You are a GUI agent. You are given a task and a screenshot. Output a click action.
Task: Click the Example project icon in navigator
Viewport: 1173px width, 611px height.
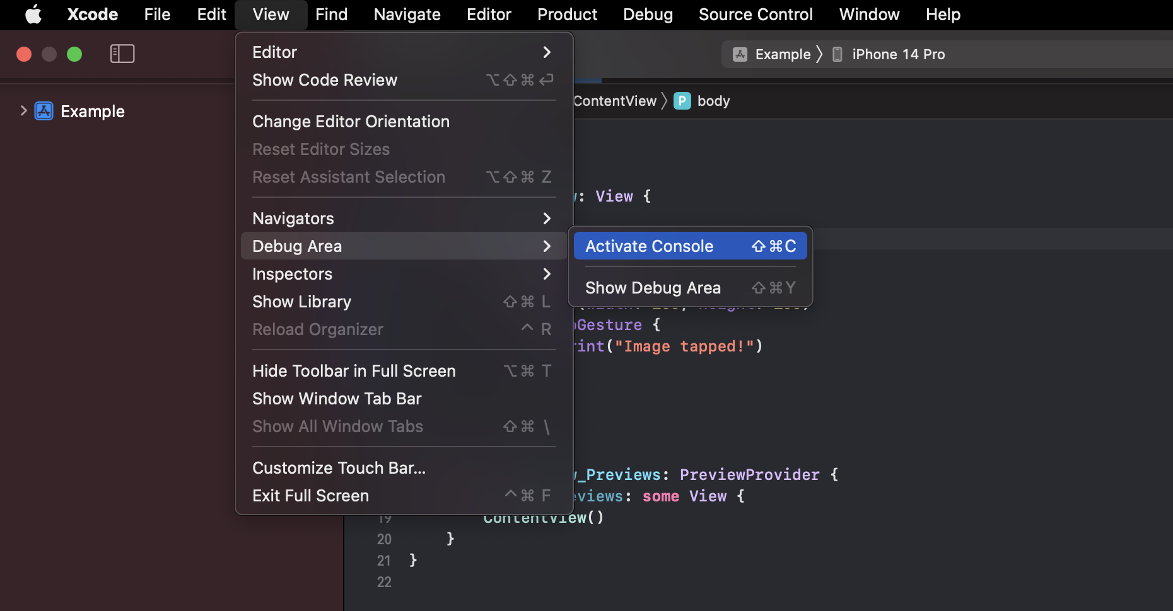pyautogui.click(x=44, y=111)
